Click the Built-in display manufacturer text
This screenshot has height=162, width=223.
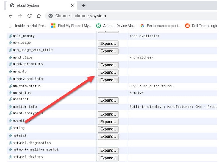173,107
